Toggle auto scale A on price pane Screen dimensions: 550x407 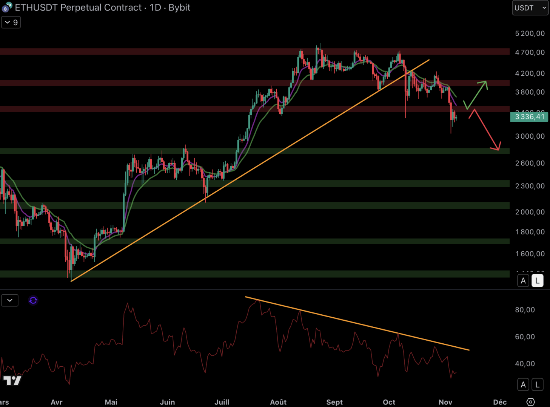click(x=523, y=281)
